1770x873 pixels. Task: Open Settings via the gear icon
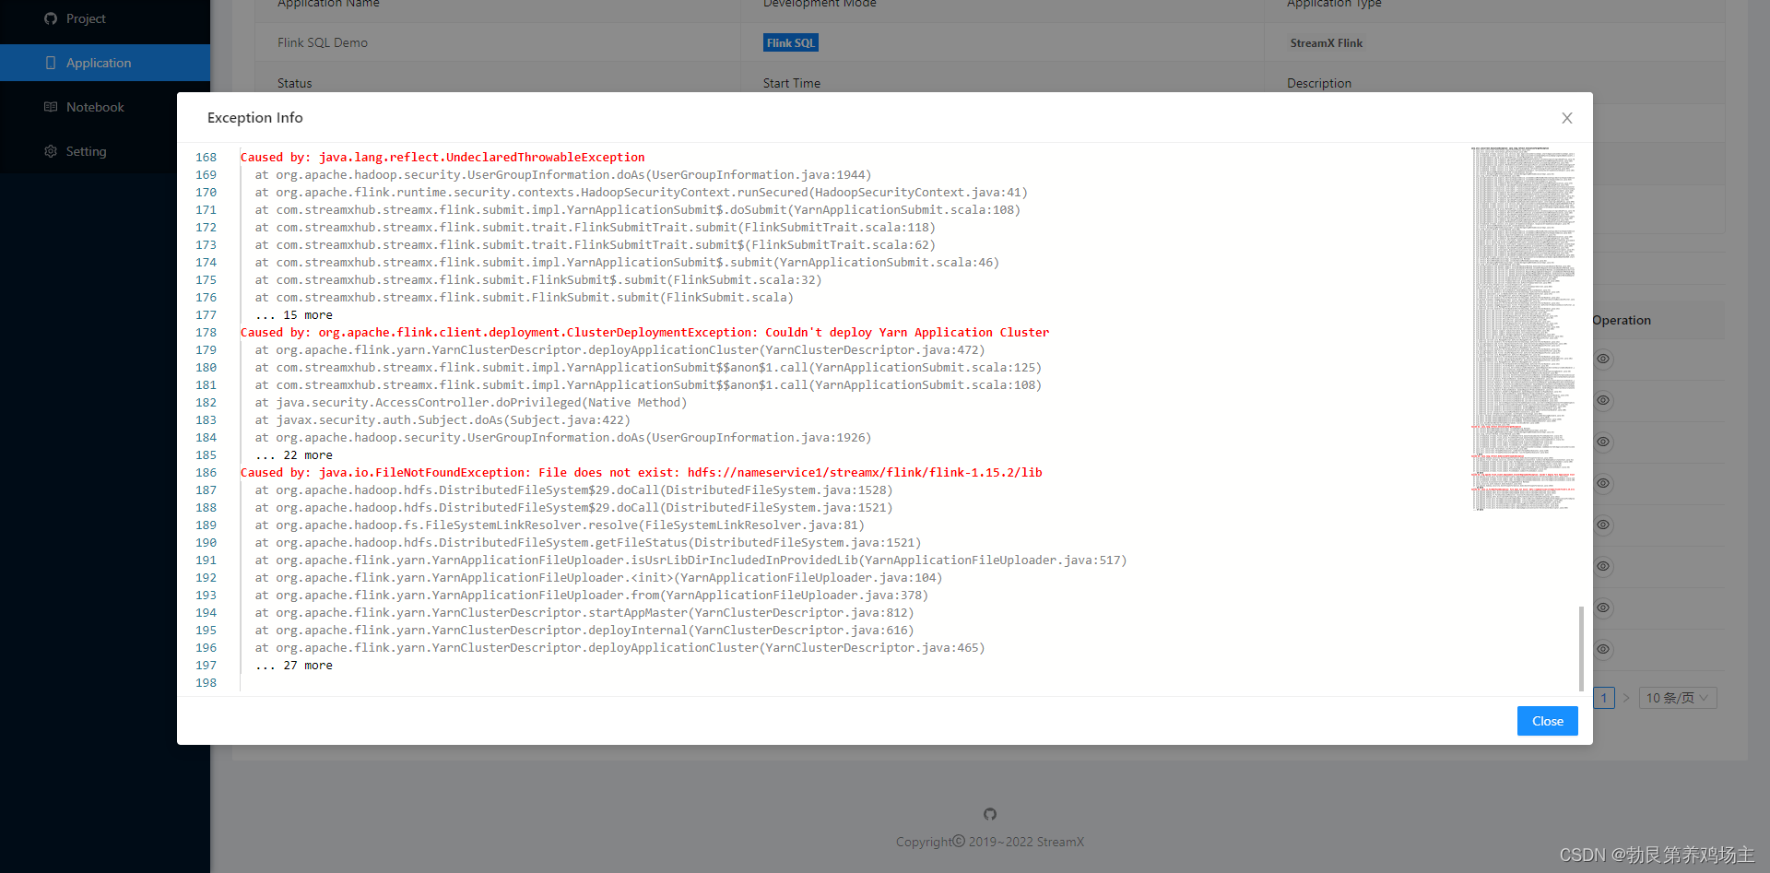tap(51, 151)
